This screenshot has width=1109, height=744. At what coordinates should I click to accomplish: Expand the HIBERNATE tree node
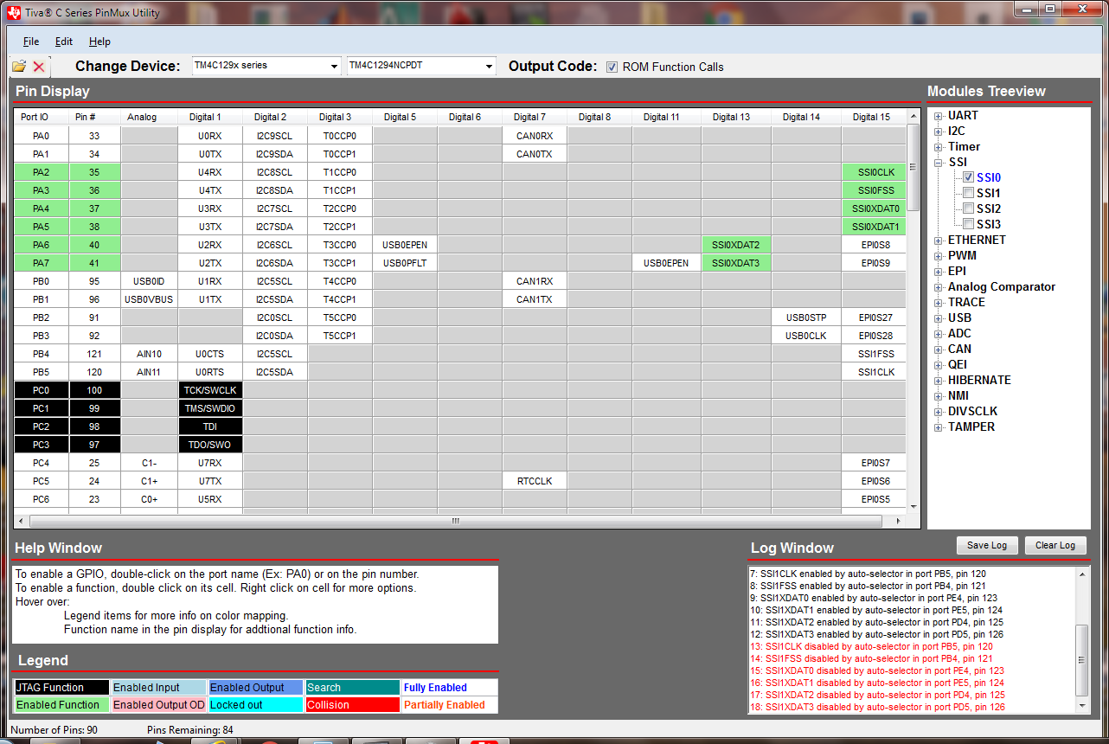tap(939, 380)
